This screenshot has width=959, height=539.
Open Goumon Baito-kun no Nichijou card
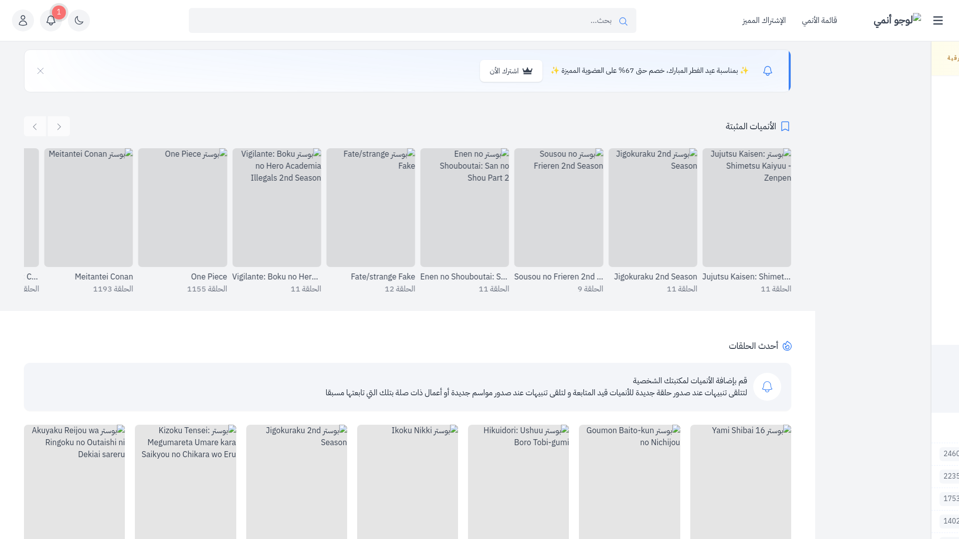[629, 482]
